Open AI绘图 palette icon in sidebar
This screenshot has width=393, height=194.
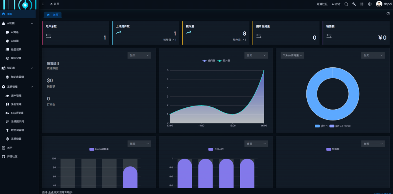coord(7,41)
